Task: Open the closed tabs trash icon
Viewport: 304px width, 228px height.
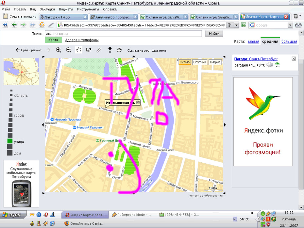Action: [296, 16]
